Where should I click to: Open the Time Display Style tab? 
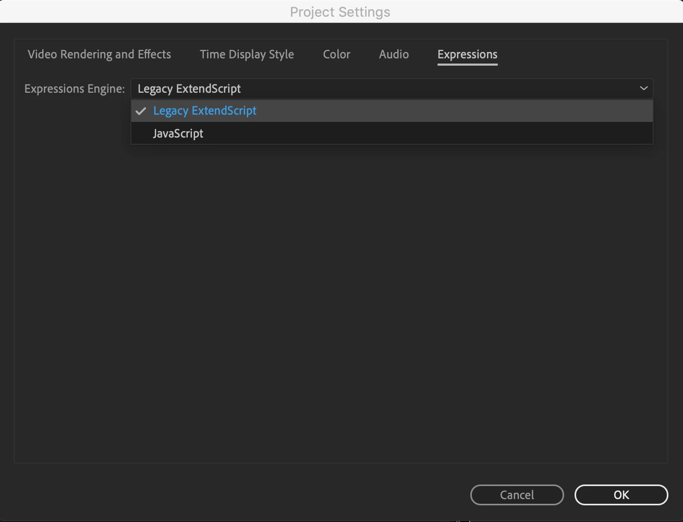click(247, 54)
